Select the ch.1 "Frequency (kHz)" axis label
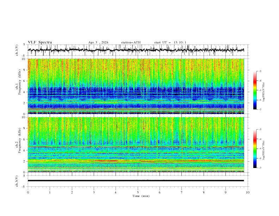The image size is (279, 216). tap(20, 82)
